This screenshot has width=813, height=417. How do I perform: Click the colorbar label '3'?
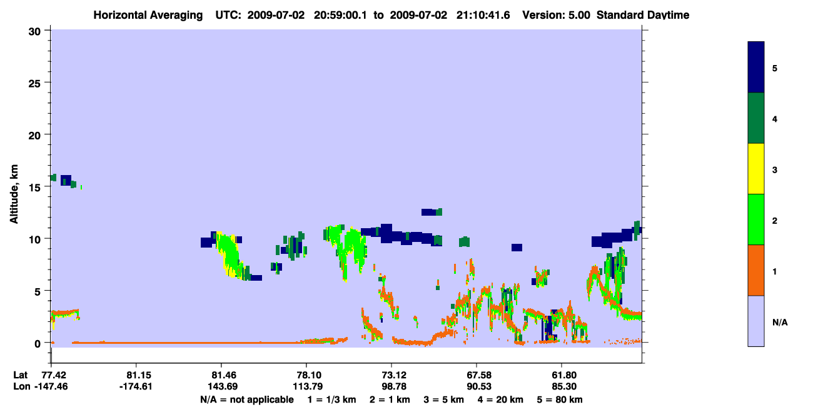point(775,169)
